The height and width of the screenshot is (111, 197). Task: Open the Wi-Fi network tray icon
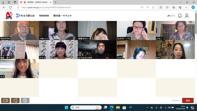point(166,108)
